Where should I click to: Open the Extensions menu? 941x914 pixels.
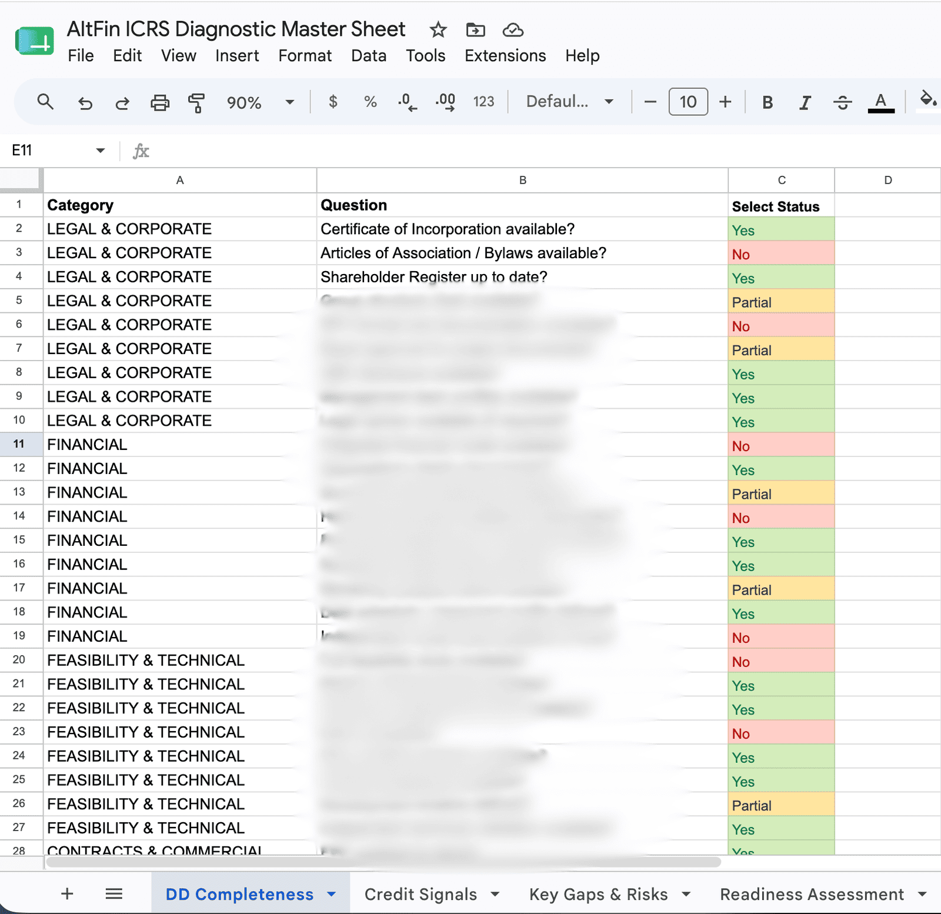(505, 56)
